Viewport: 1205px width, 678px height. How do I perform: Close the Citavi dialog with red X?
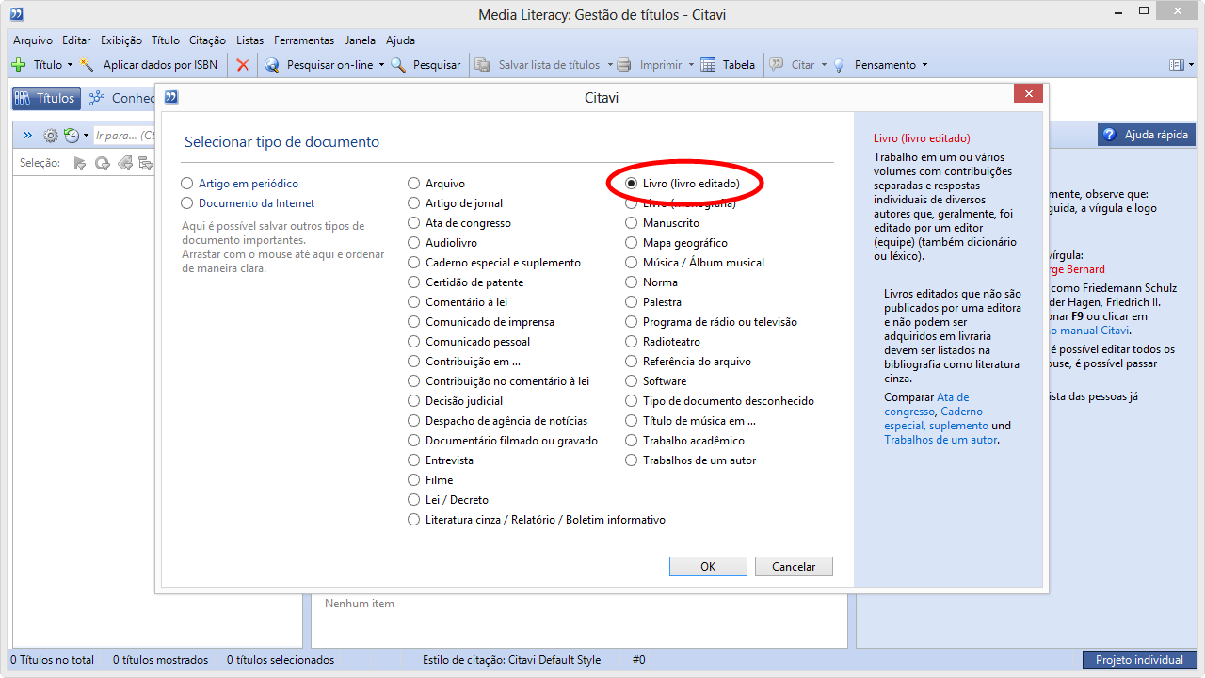tap(1027, 94)
